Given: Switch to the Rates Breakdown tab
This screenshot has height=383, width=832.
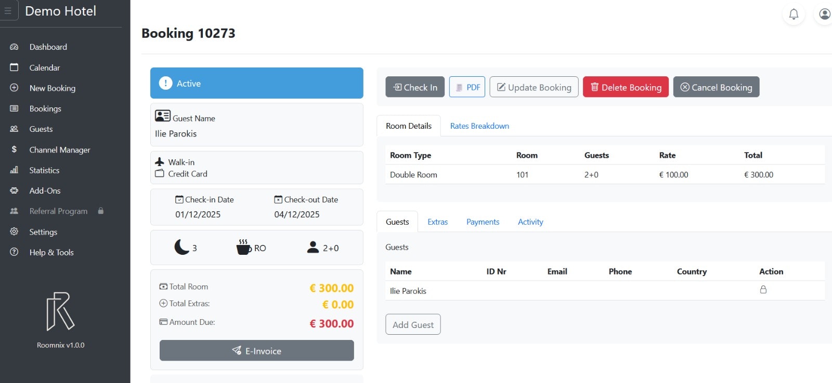Looking at the screenshot, I should [x=479, y=126].
